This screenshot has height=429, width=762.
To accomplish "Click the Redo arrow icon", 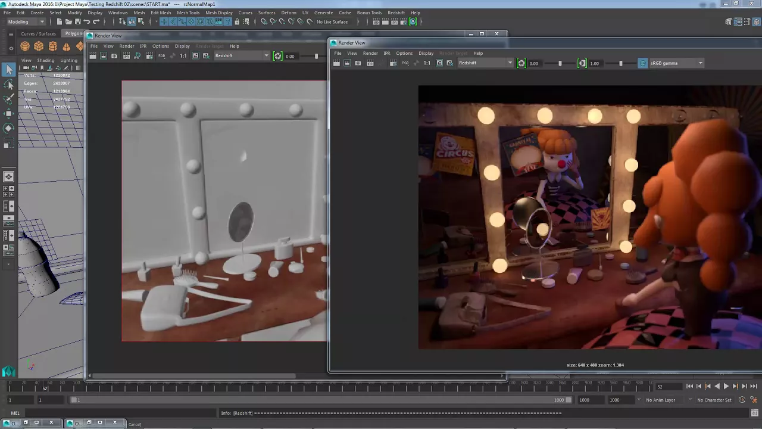I will pyautogui.click(x=96, y=22).
